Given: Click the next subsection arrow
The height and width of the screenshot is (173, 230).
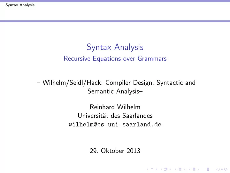Looking at the screenshot, I should (184, 169).
